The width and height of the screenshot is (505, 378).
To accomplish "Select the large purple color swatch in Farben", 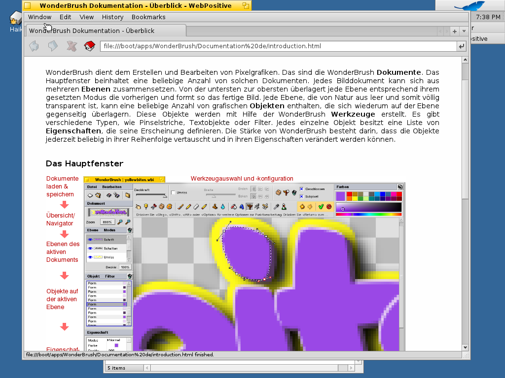I will 340,196.
